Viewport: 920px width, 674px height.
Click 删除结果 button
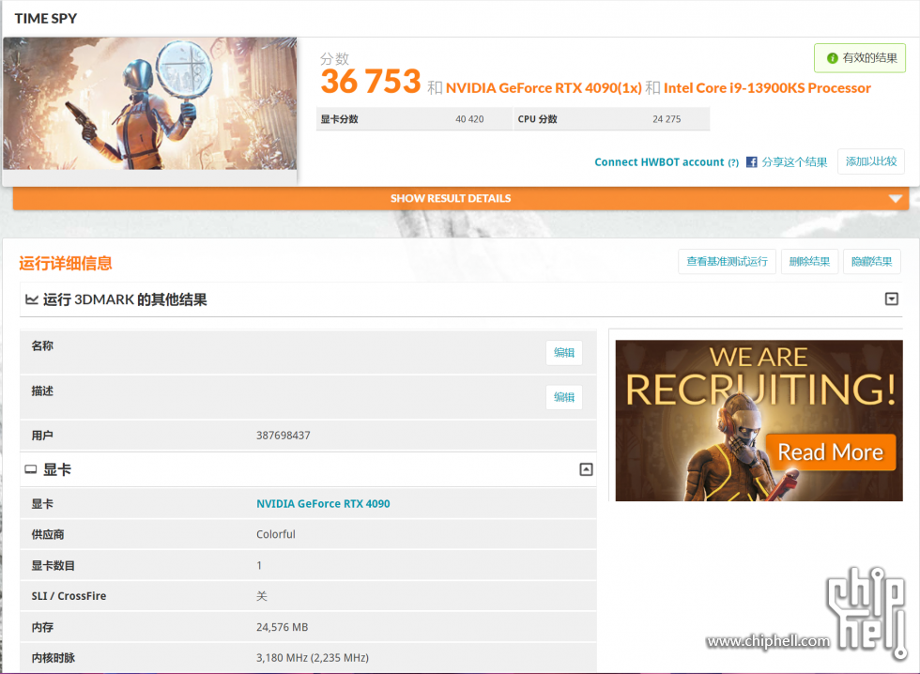tap(809, 261)
